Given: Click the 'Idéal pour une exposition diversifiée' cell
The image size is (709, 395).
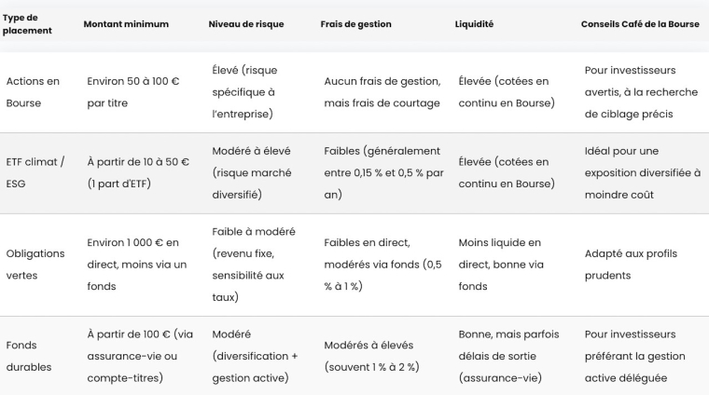Looking at the screenshot, I should 643,173.
